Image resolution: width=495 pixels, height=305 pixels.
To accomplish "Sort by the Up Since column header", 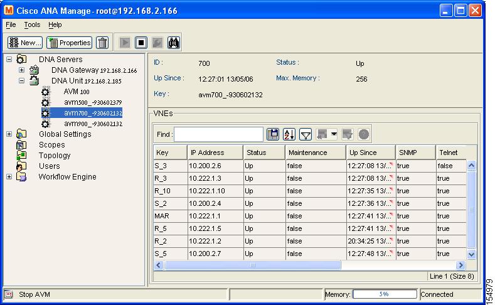I will 371,152.
